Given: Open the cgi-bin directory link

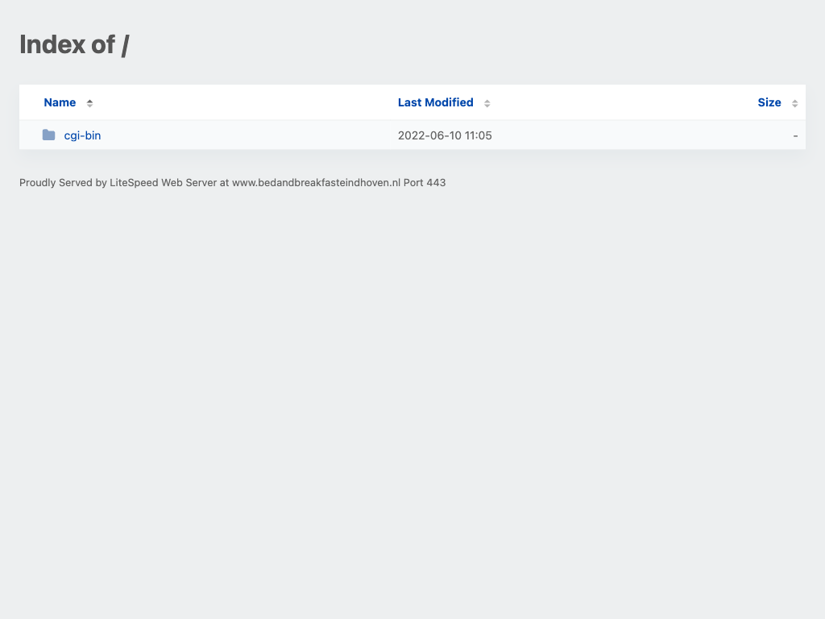Looking at the screenshot, I should [x=82, y=135].
